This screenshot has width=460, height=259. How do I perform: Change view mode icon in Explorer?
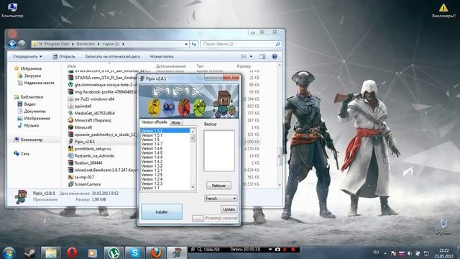coord(244,56)
